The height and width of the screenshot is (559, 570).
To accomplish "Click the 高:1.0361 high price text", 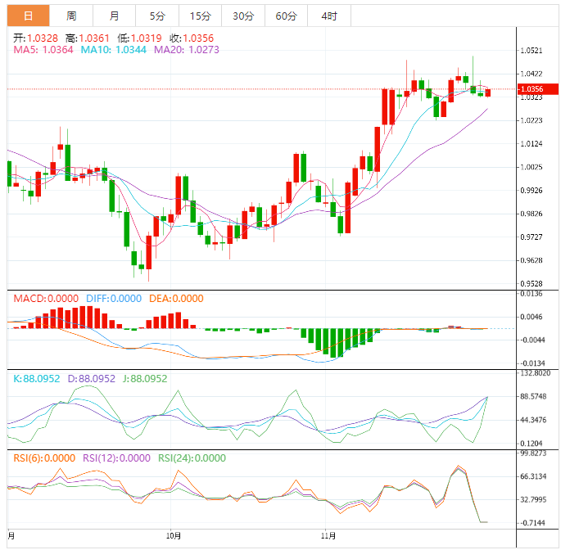I will pos(88,38).
